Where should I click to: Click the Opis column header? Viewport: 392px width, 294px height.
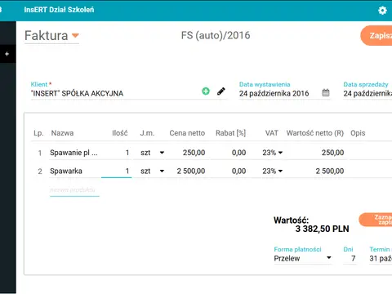click(358, 133)
